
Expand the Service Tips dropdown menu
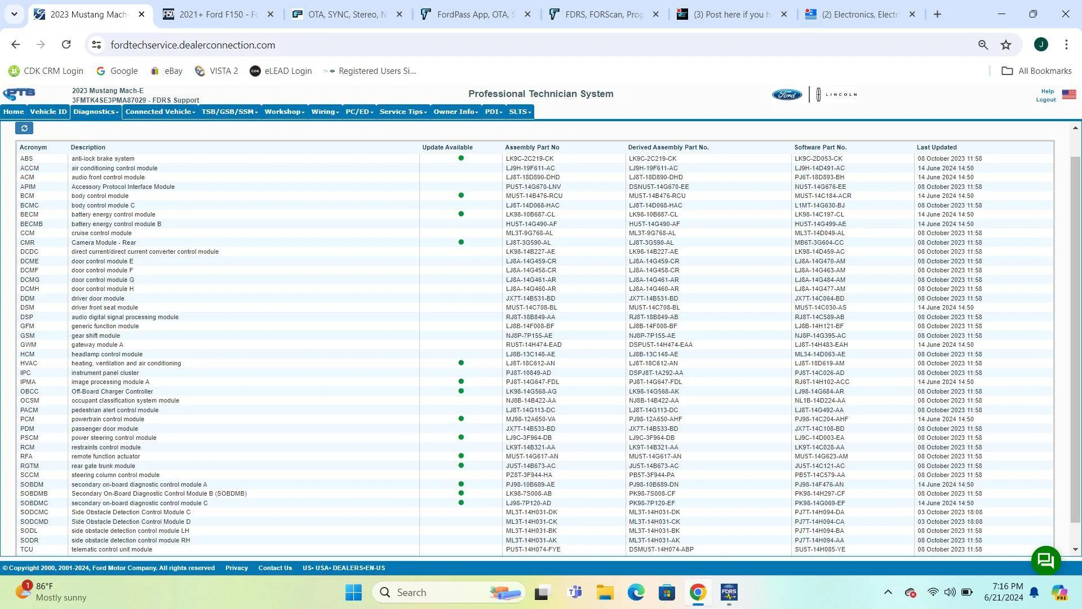click(403, 112)
